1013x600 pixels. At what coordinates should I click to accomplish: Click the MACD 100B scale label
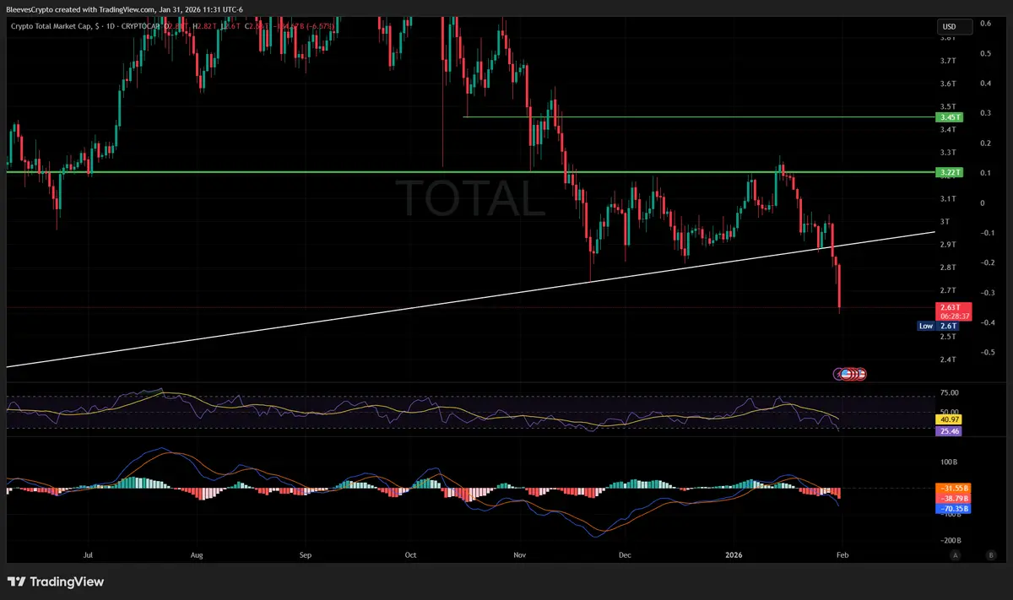(x=948, y=462)
